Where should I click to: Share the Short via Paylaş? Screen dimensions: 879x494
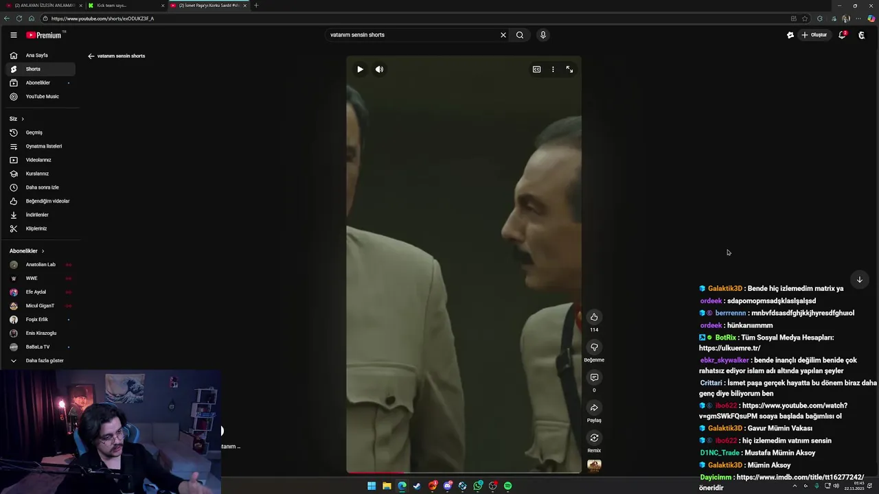coord(594,408)
